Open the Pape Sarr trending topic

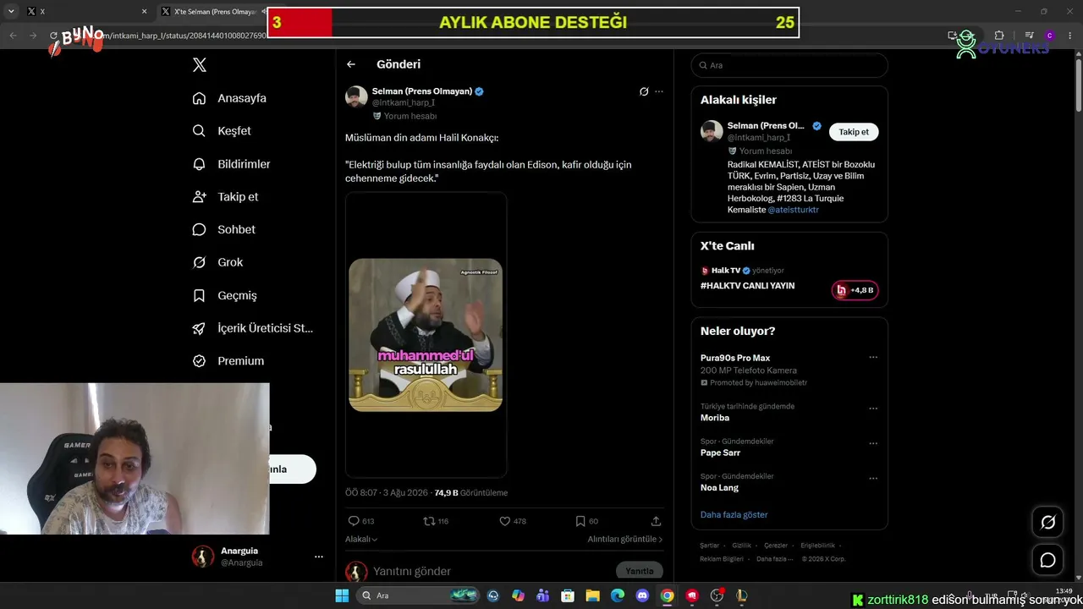(720, 453)
